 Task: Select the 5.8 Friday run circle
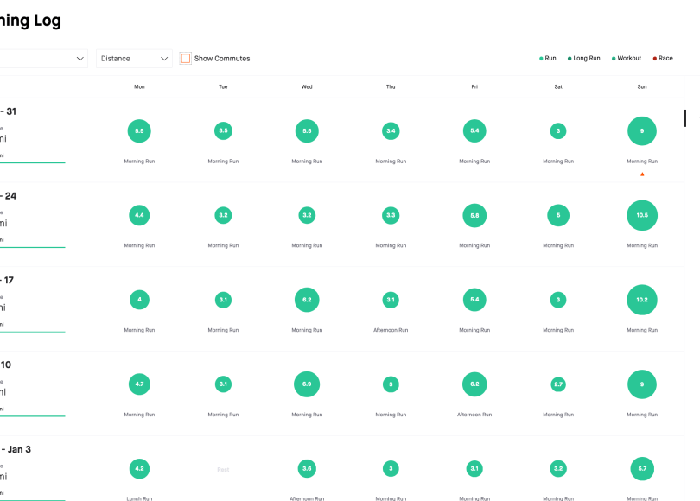[474, 215]
